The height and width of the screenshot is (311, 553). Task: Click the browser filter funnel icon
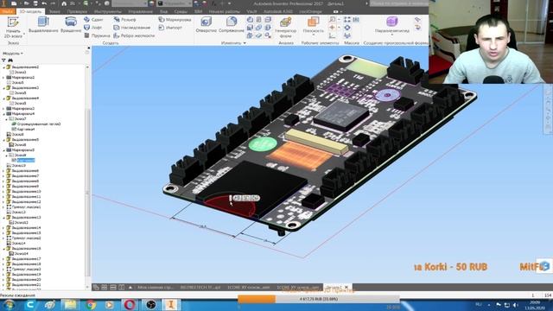point(3,60)
